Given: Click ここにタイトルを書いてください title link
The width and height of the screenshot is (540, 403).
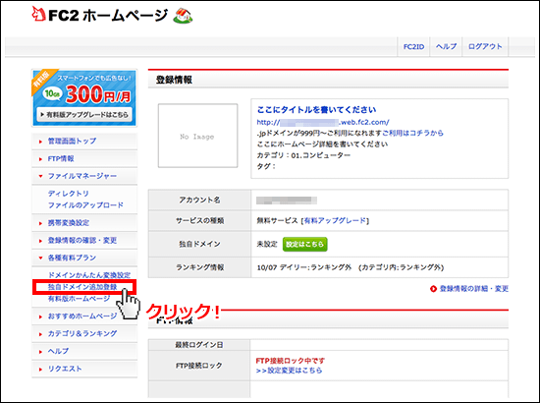Looking at the screenshot, I should 316,110.
